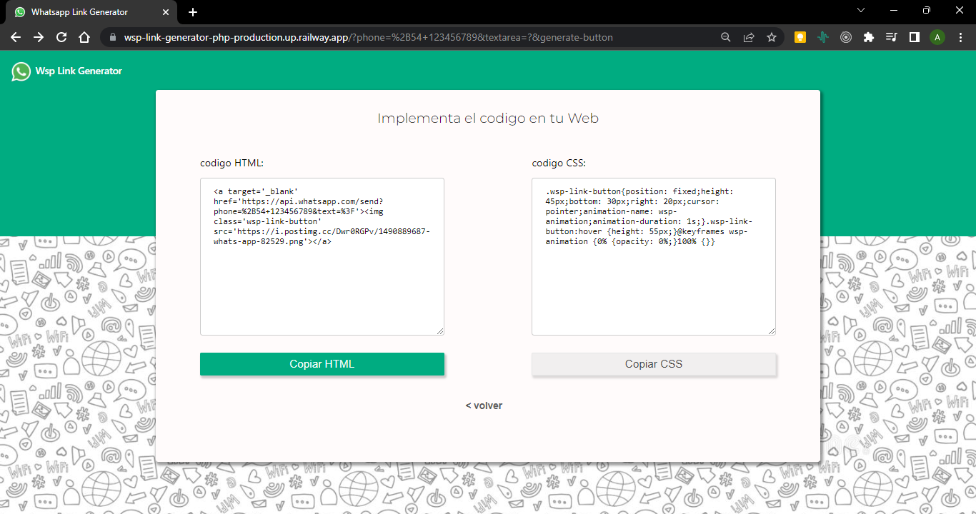Open a new browser tab with the plus button
The width and height of the screenshot is (976, 514).
[192, 11]
